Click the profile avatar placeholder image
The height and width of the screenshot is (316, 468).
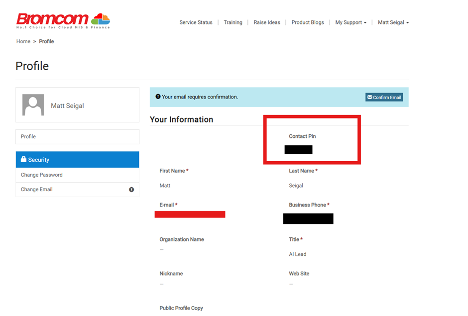coord(33,105)
